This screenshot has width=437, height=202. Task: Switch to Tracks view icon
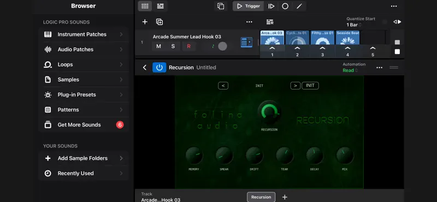[160, 6]
